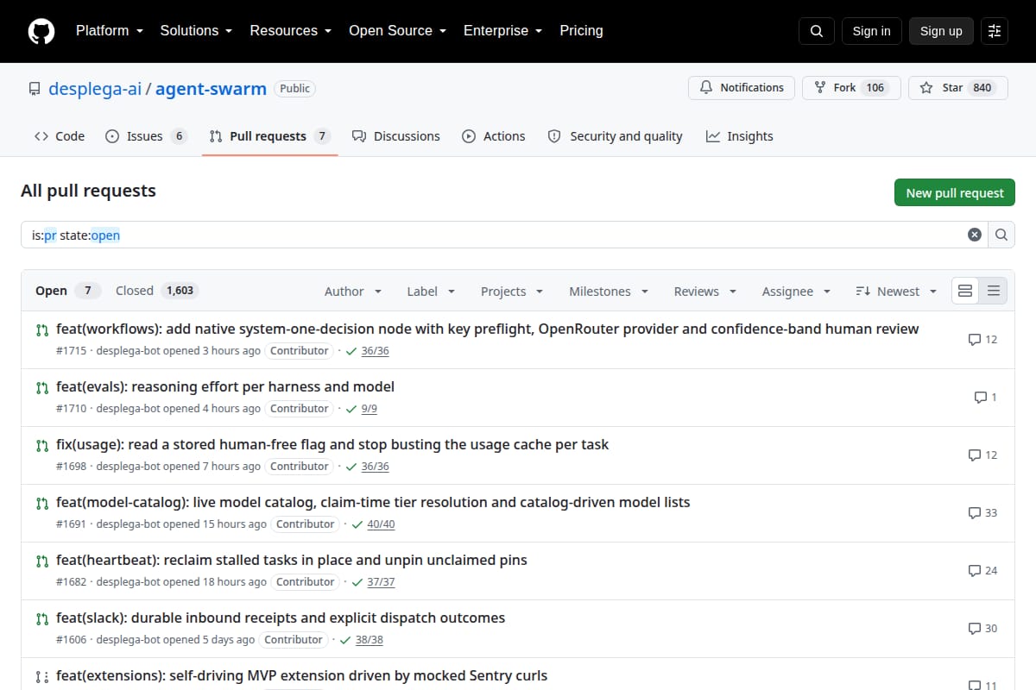Switch to the Discussions tab

tap(396, 136)
